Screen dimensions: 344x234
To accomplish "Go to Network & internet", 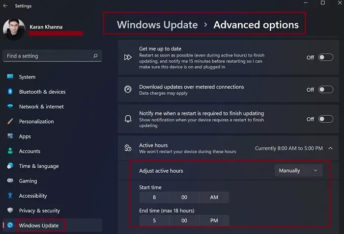I will click(52, 106).
